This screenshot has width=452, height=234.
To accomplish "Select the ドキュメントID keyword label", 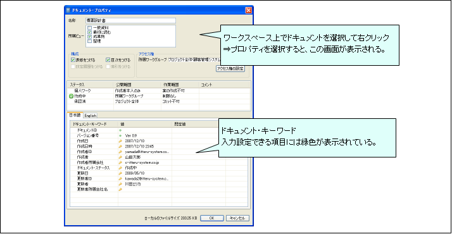I will pos(87,130).
